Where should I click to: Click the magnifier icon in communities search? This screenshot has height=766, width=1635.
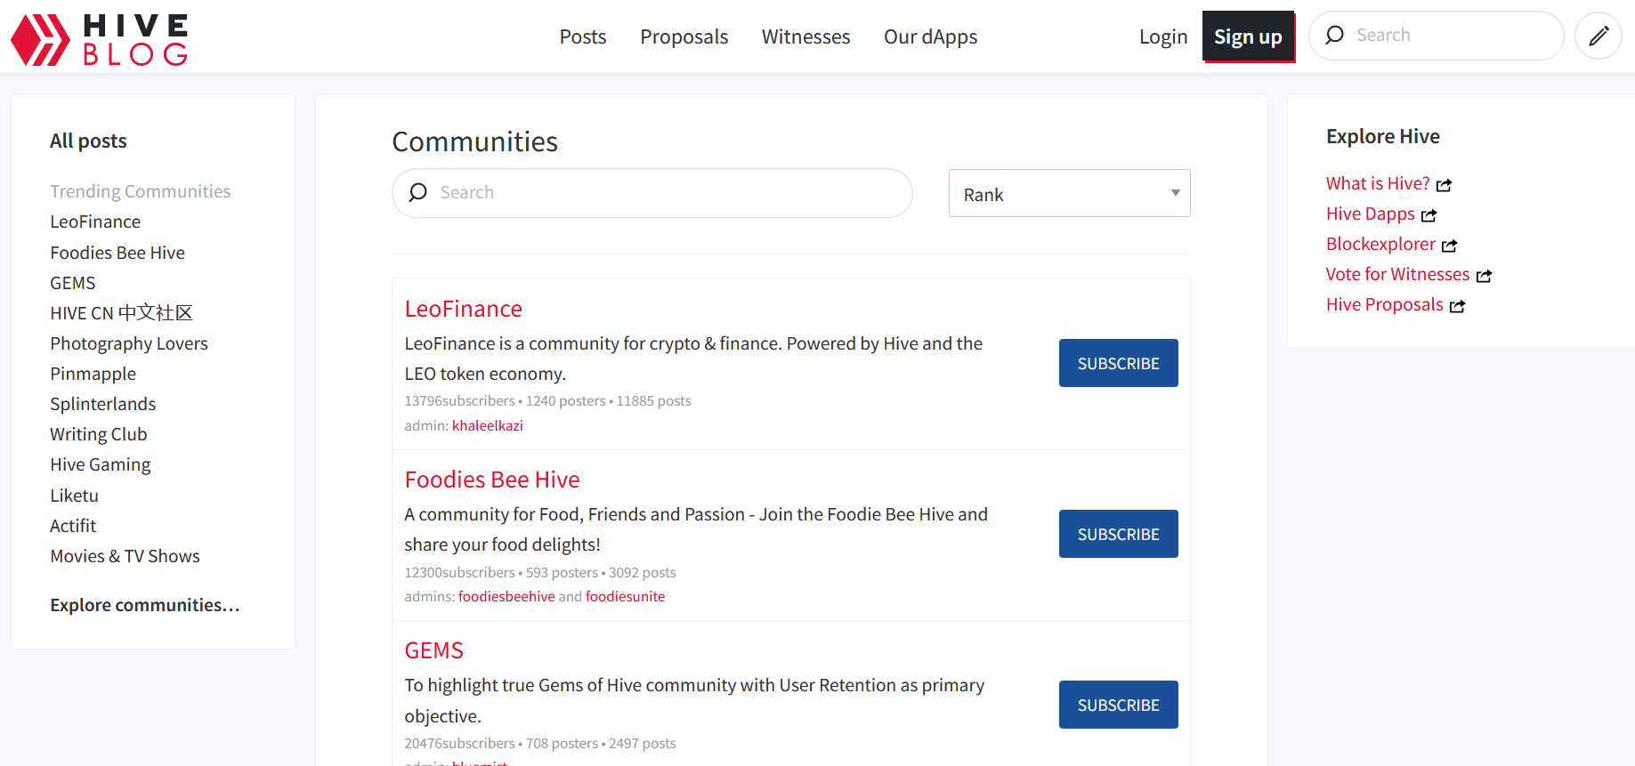click(417, 192)
